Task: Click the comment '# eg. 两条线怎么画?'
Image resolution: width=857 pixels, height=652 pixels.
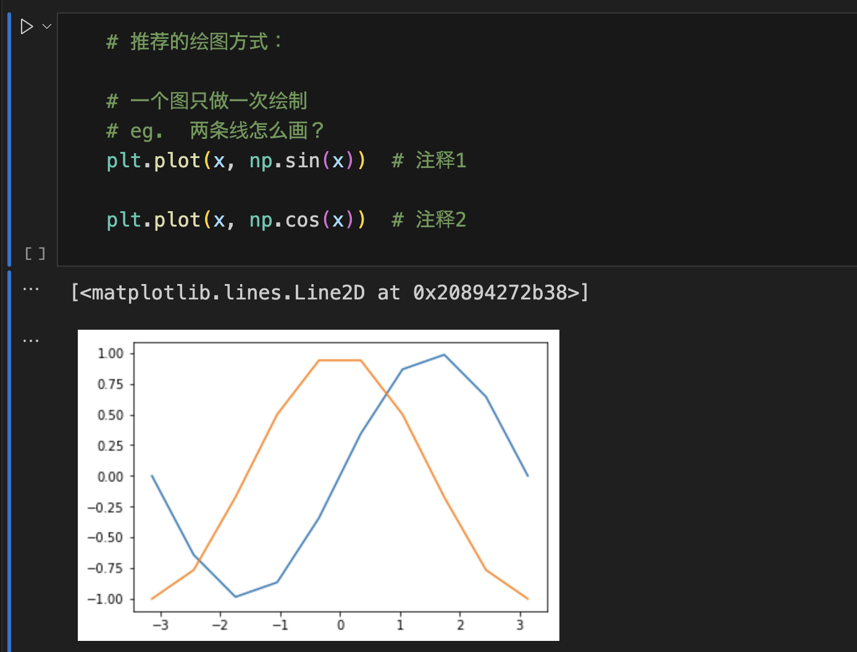Action: pos(215,130)
